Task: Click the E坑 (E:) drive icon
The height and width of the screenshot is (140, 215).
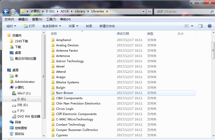Action: pyautogui.click(x=14, y=105)
